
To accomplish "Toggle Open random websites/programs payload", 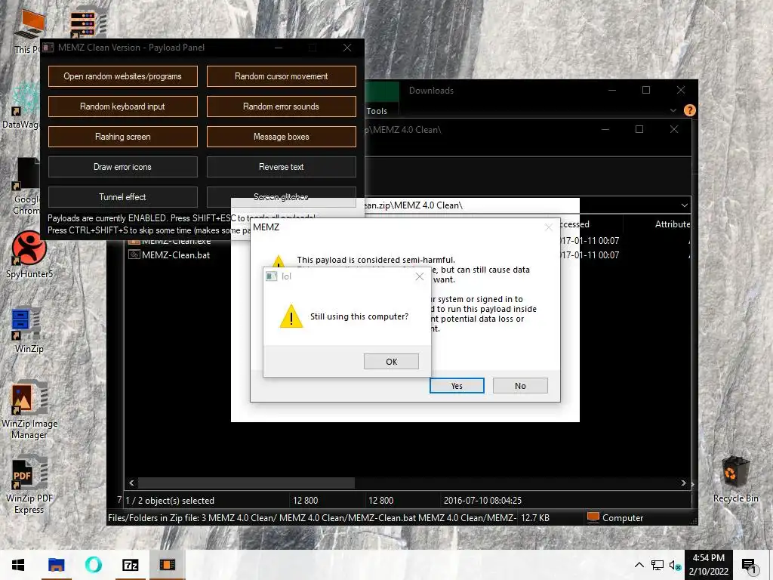I will pos(123,76).
